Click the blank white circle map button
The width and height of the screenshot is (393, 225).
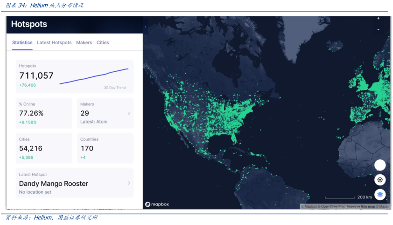pos(380,165)
